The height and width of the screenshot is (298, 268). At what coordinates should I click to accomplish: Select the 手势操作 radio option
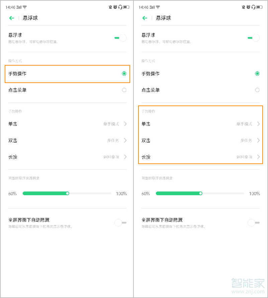coord(124,73)
